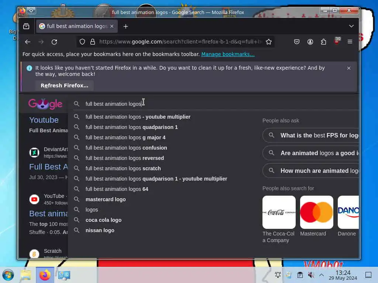Choose suggestion ending in '64'
Screen dimensions: 378x283
pos(117,189)
